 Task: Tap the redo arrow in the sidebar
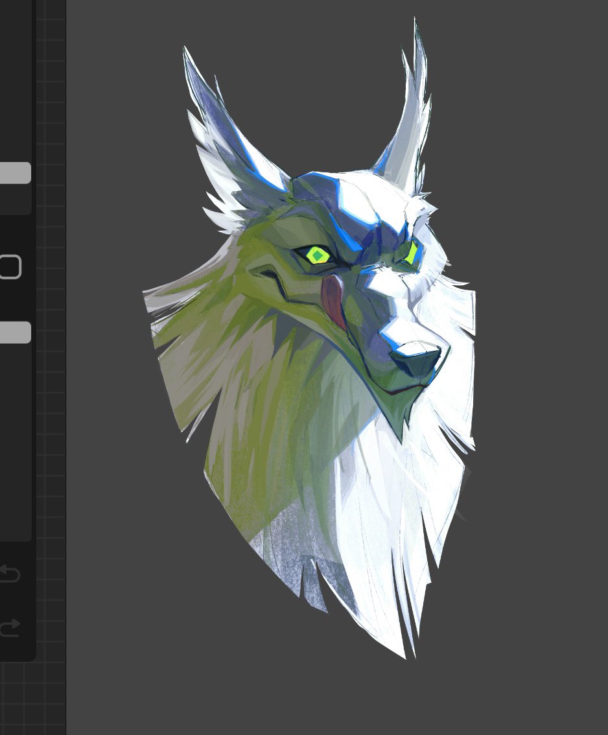[x=9, y=627]
